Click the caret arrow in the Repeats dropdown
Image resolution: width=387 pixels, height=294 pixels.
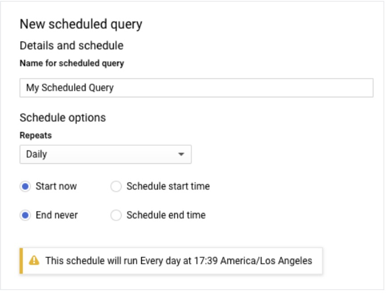[181, 154]
